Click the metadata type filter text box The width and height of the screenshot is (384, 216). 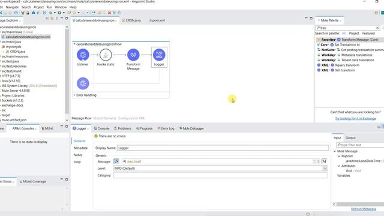[x=360, y=145]
